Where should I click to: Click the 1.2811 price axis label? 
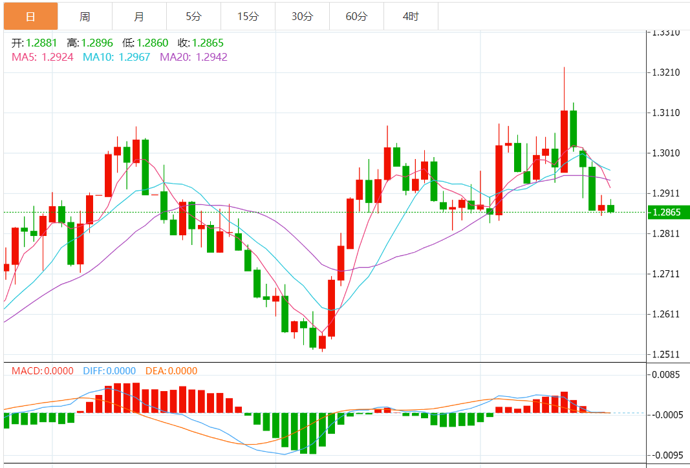pyautogui.click(x=667, y=233)
